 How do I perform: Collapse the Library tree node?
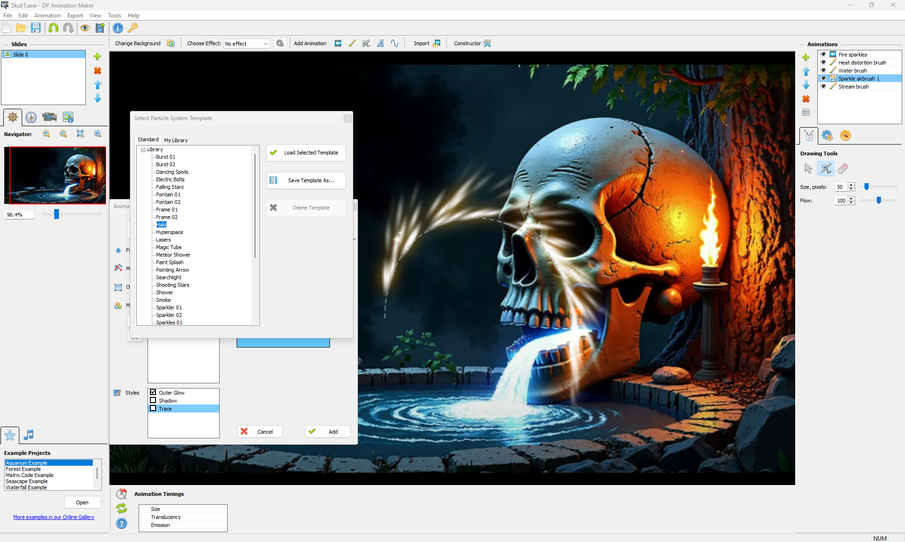coord(143,150)
